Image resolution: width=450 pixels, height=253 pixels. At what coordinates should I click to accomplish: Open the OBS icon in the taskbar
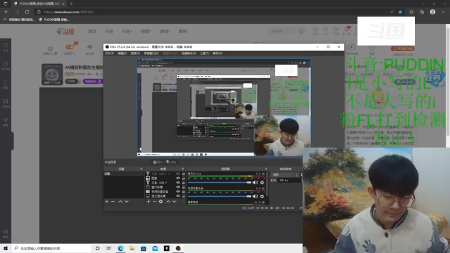click(178, 249)
